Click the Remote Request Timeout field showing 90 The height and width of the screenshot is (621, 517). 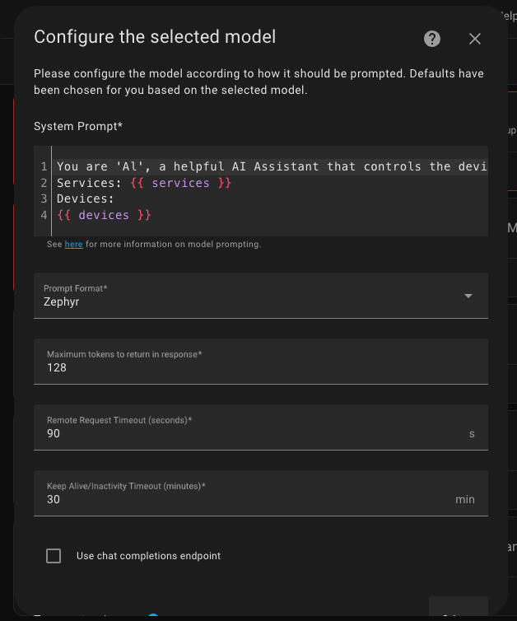(x=247, y=433)
